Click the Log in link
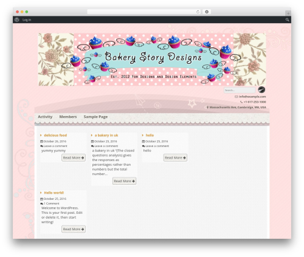Screen dimensions: 304x257 click(27, 19)
